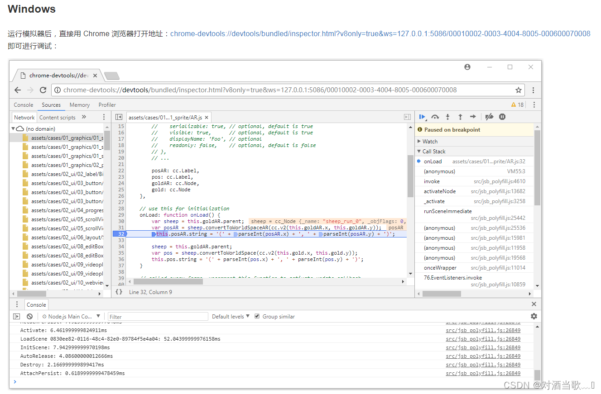Open jsb_polyfill.js:26849 link on LoadScene row
601x394 pixels.
coord(483,339)
